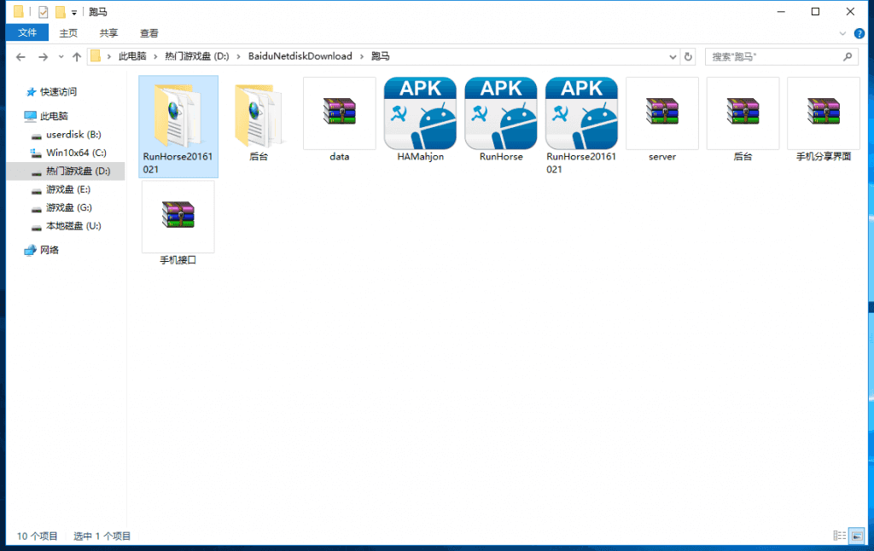Screen dimensions: 874x551
Task: Expand the ribbon with the chevron
Action: click(842, 33)
